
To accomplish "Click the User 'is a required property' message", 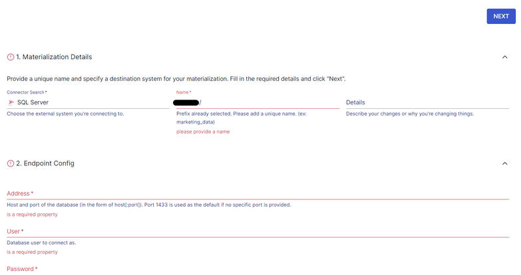I will click(x=32, y=252).
